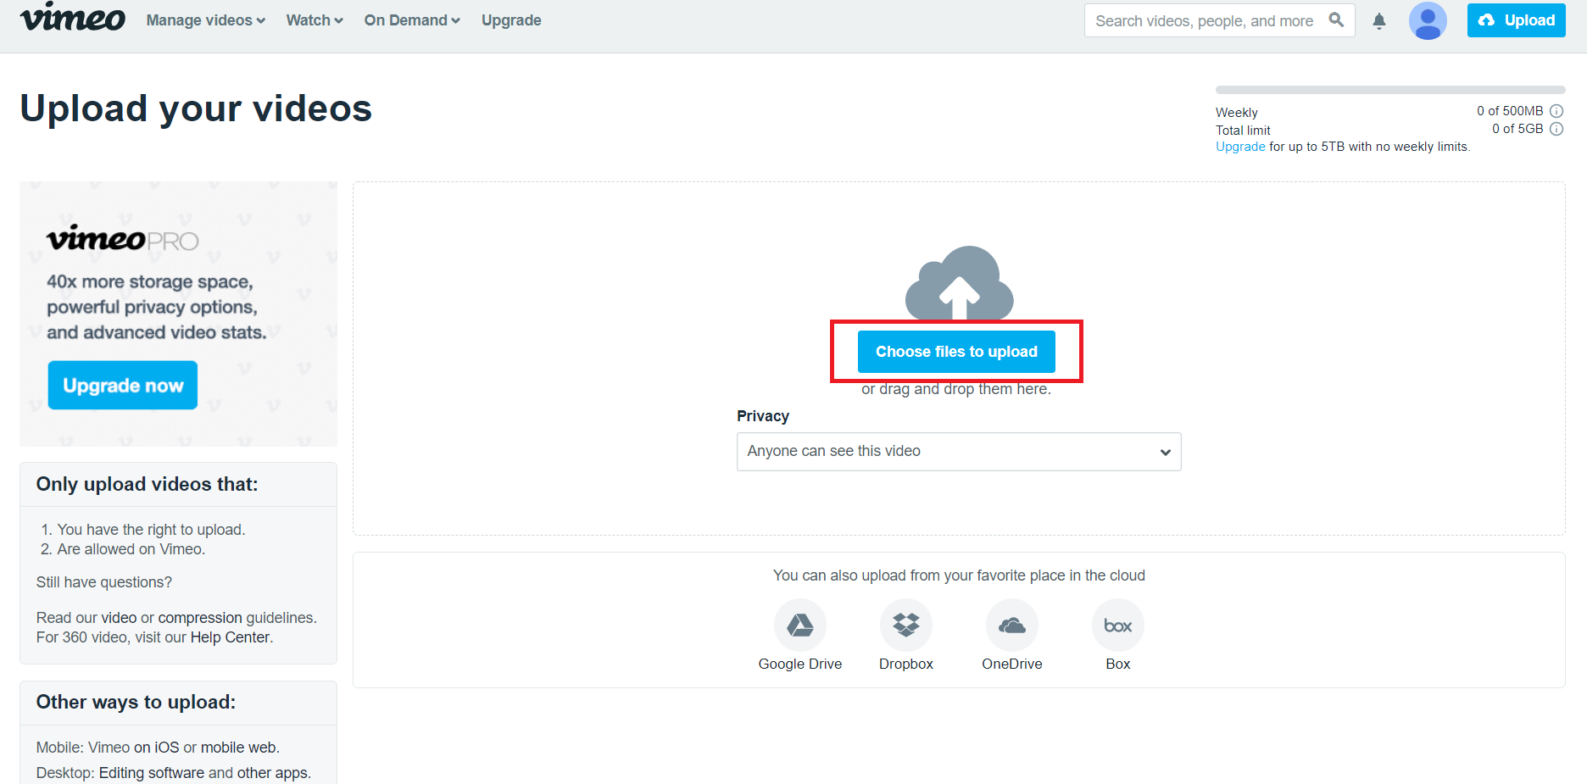Click the 'or drag and drop them here' text
1587x784 pixels.
[956, 389]
